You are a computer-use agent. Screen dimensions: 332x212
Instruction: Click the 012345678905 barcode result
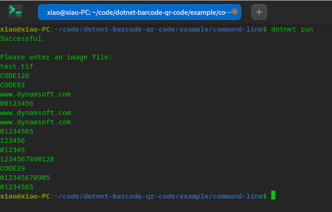(25, 178)
